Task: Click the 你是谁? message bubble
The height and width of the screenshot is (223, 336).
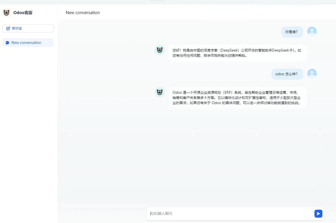Action: pos(292,32)
